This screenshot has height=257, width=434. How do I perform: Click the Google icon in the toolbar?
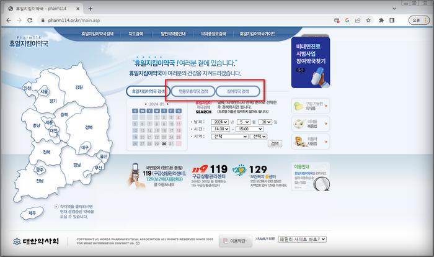pos(347,20)
